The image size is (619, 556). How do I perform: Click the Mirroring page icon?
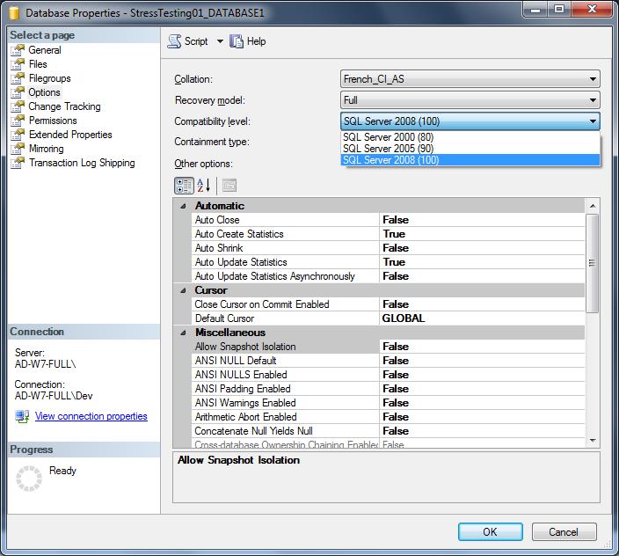(18, 149)
